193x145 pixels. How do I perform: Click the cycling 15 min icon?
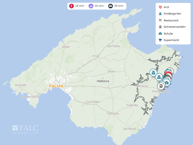click(91, 6)
